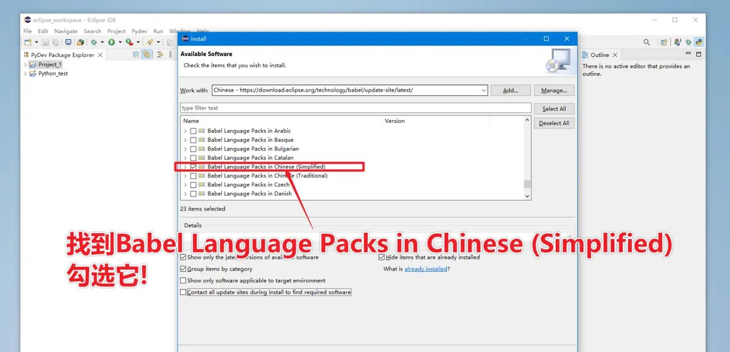
Task: Click the New wizard icon in toolbar
Action: point(27,42)
